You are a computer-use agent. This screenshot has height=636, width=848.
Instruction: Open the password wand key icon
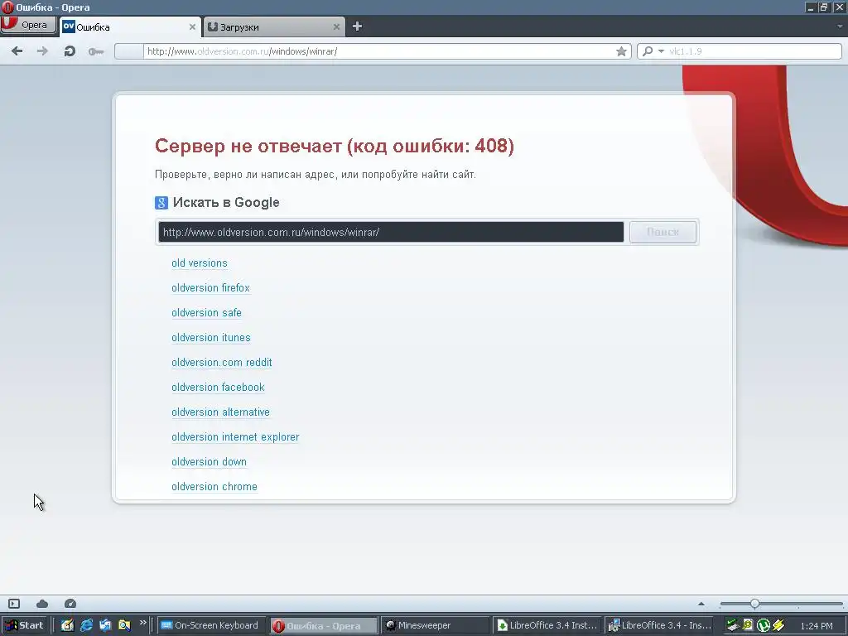[x=96, y=51]
